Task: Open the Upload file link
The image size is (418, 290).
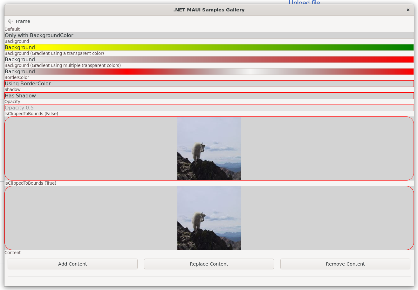Action: [x=304, y=3]
